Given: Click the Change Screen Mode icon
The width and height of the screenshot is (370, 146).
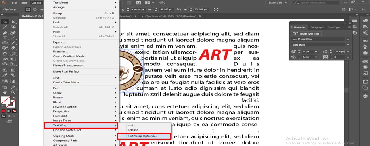Looking at the screenshot, I should point(9,121).
